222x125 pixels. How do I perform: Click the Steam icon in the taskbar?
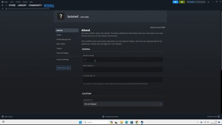(142, 122)
